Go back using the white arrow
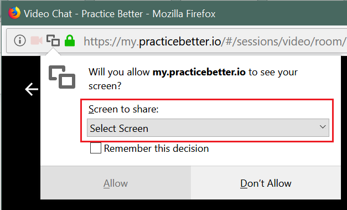Image resolution: width=347 pixels, height=210 pixels. tap(32, 89)
